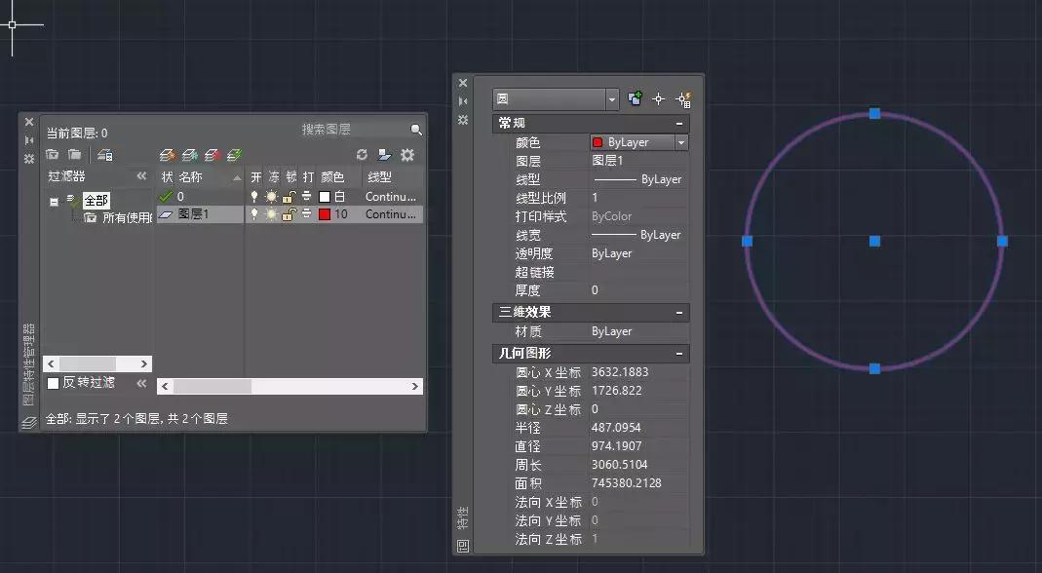This screenshot has width=1042, height=573.
Task: Click the 搜索图层 search field
Action: point(341,129)
